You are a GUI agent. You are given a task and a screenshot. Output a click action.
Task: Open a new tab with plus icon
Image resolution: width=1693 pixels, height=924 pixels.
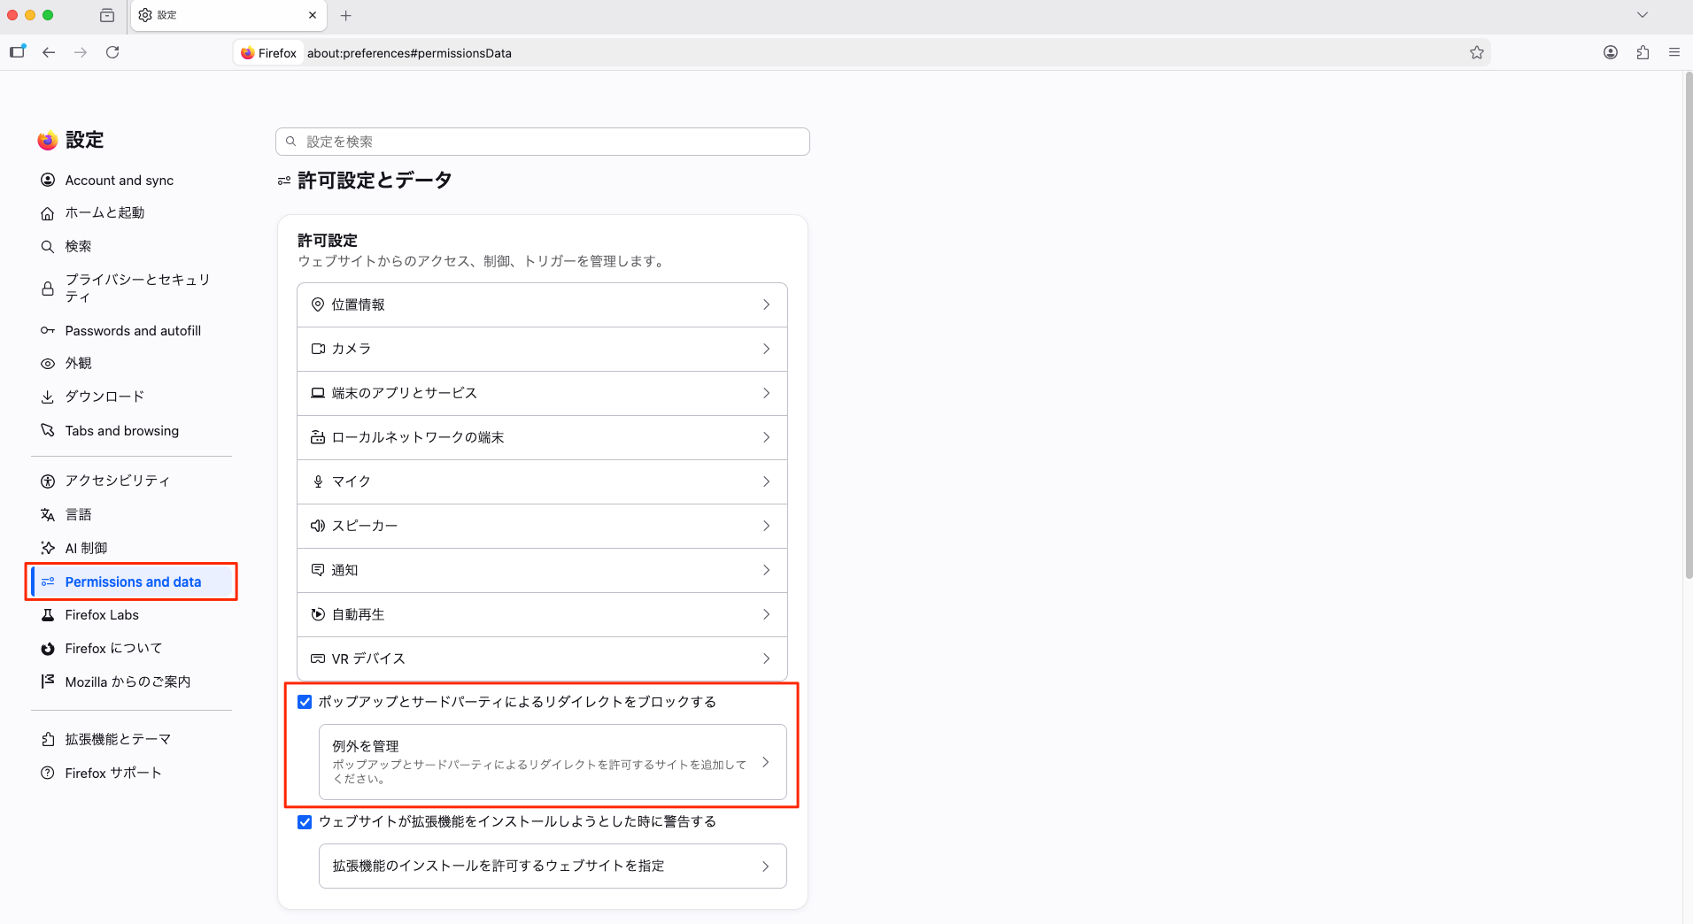(346, 15)
